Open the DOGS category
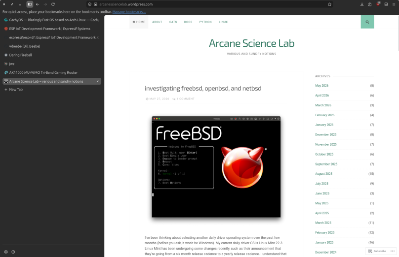 click(188, 22)
